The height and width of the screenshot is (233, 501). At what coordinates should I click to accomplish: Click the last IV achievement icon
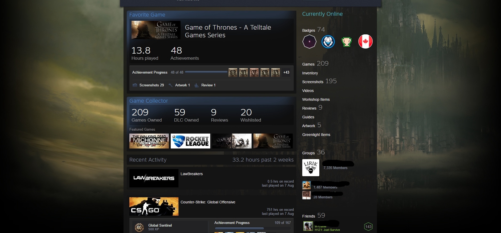[x=276, y=73]
